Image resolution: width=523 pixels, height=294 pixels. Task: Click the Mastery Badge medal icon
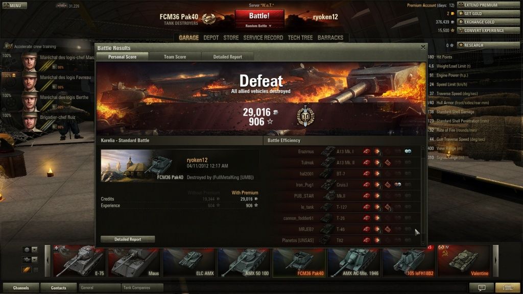305,116
